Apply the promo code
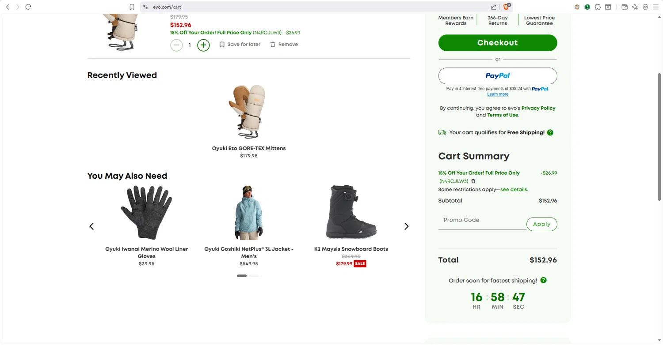663x345 pixels. [x=541, y=224]
